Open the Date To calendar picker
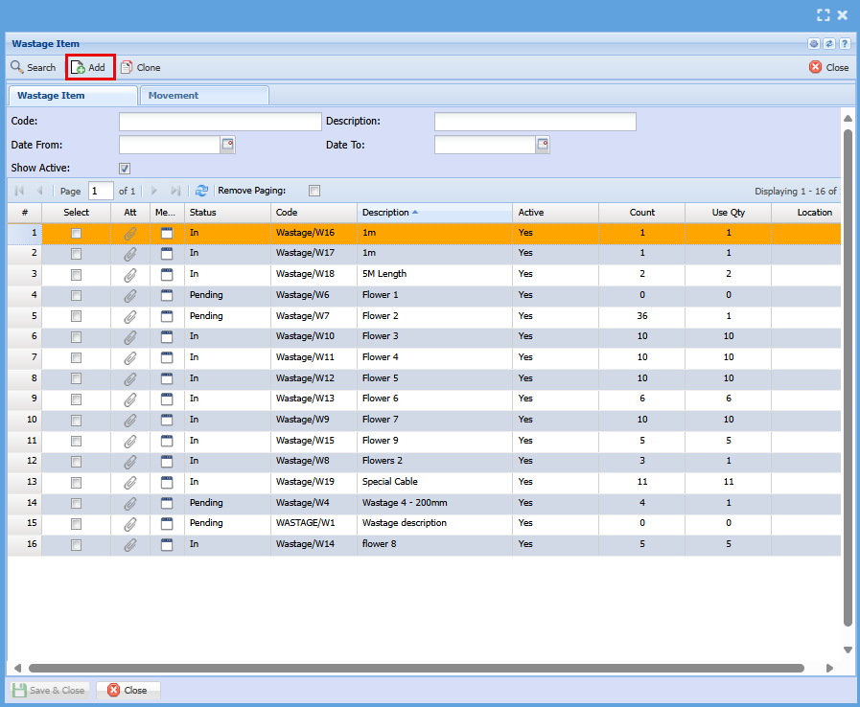 pos(543,145)
